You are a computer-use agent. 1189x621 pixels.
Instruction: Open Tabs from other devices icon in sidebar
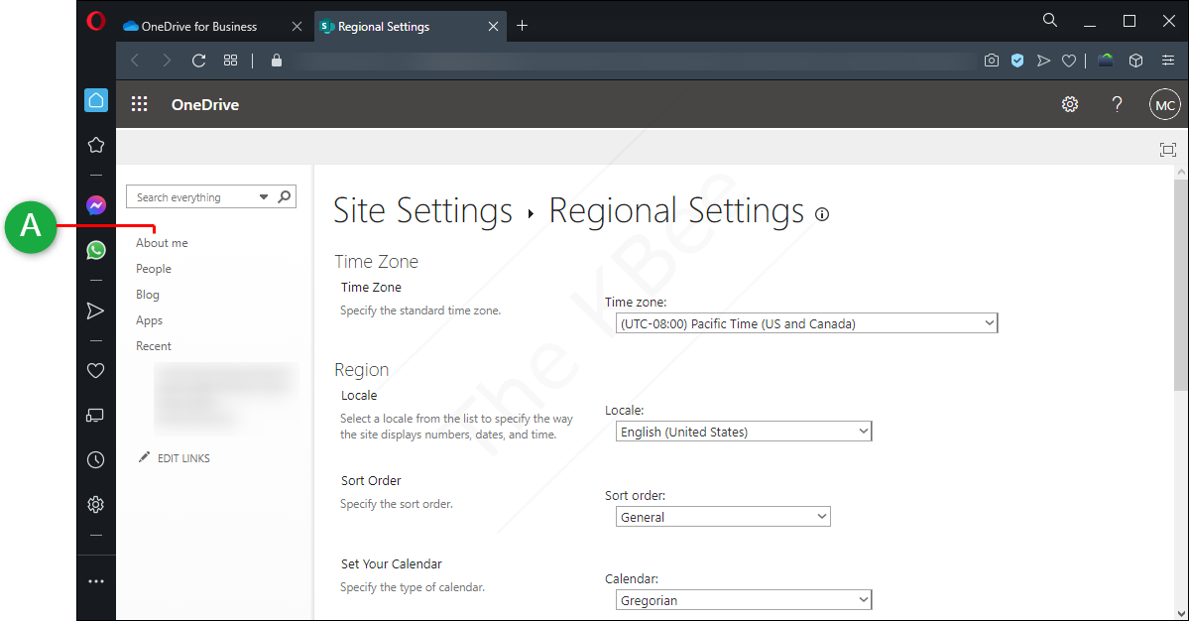point(95,416)
